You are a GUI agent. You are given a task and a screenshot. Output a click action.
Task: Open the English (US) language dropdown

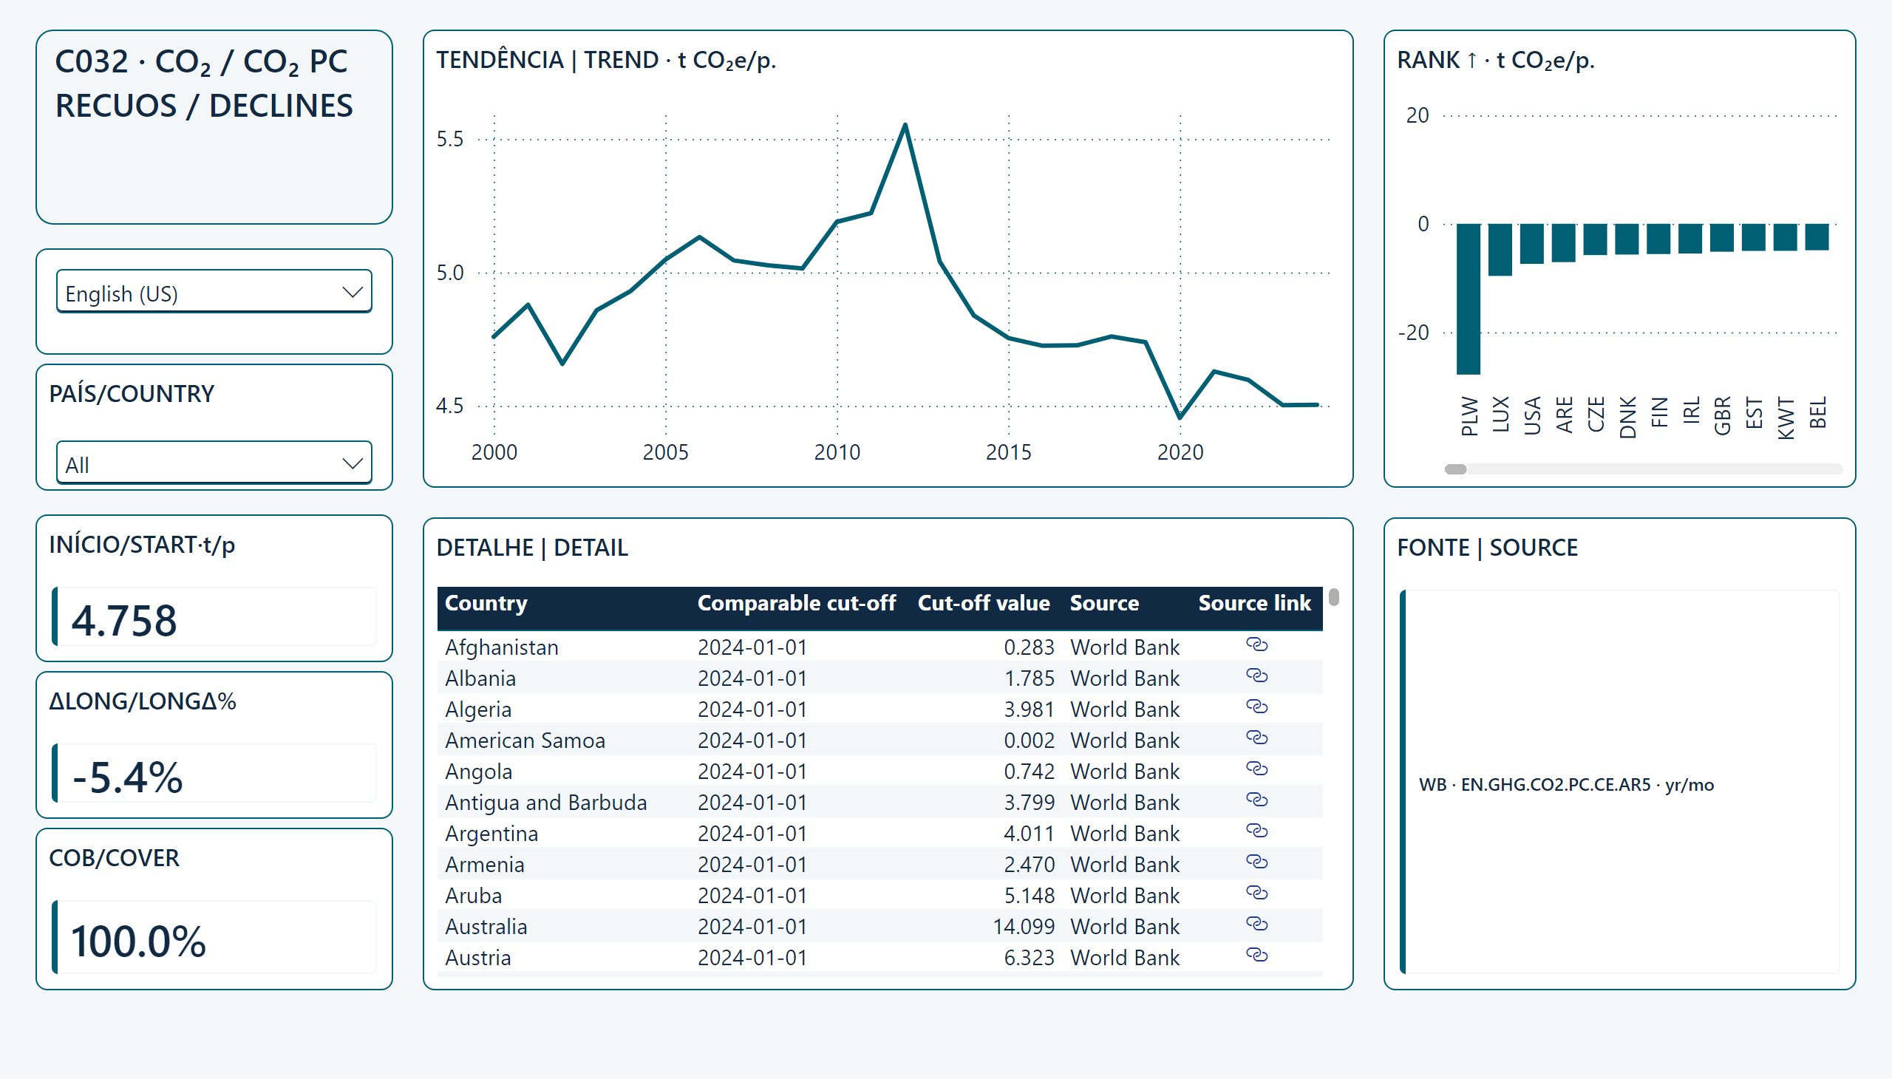pyautogui.click(x=214, y=292)
